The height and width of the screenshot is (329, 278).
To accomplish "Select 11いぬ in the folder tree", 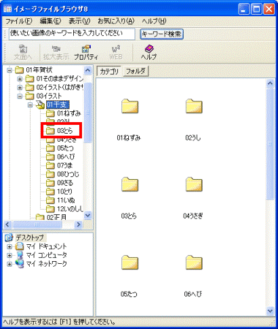I will pos(66,200).
